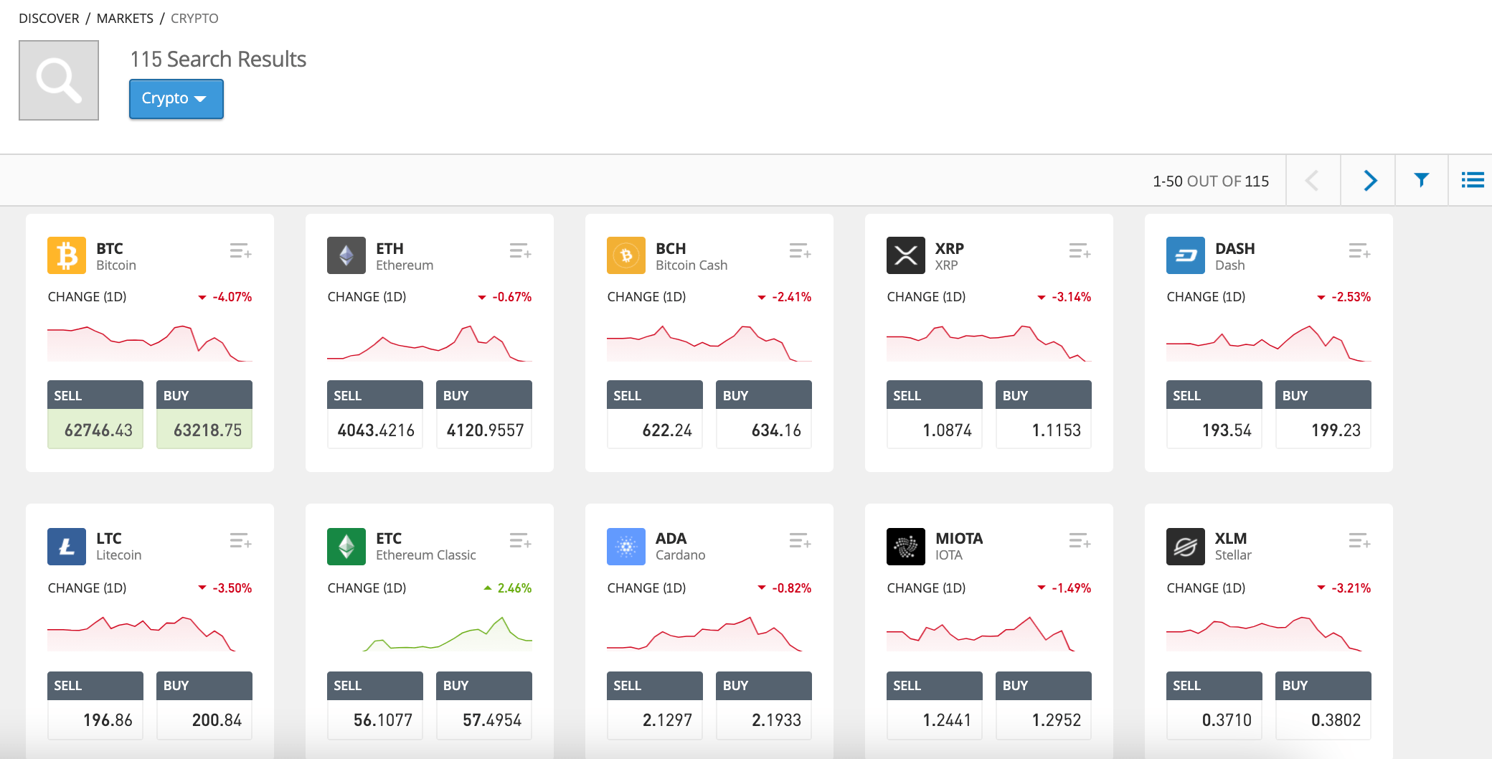Sell DASH at 193.54
The height and width of the screenshot is (759, 1492).
(x=1214, y=415)
